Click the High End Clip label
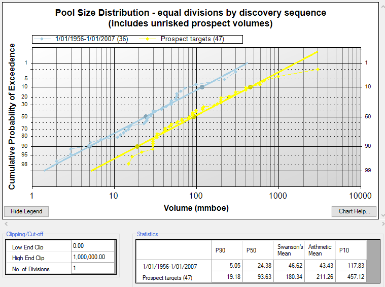 [28, 258]
